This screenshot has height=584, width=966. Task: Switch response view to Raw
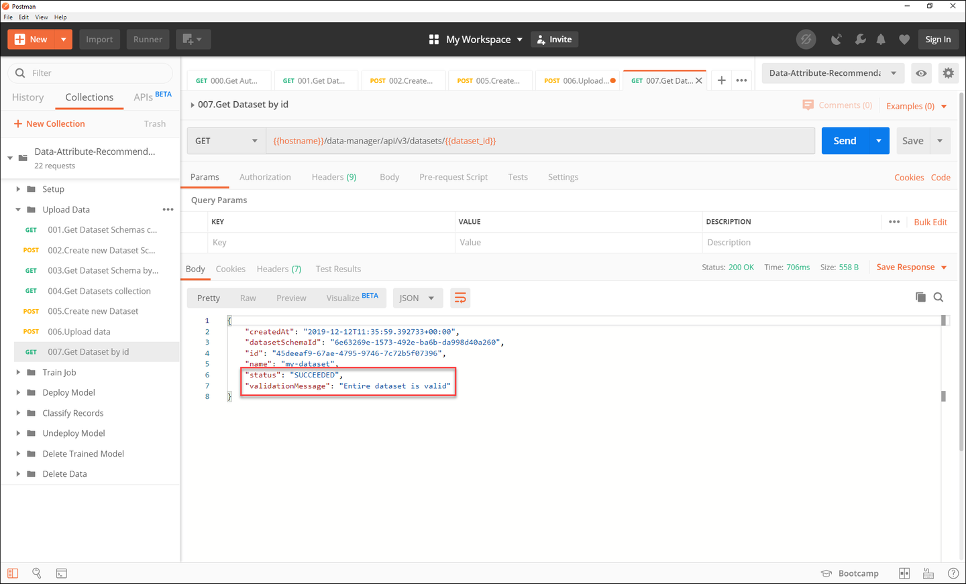pyautogui.click(x=248, y=298)
